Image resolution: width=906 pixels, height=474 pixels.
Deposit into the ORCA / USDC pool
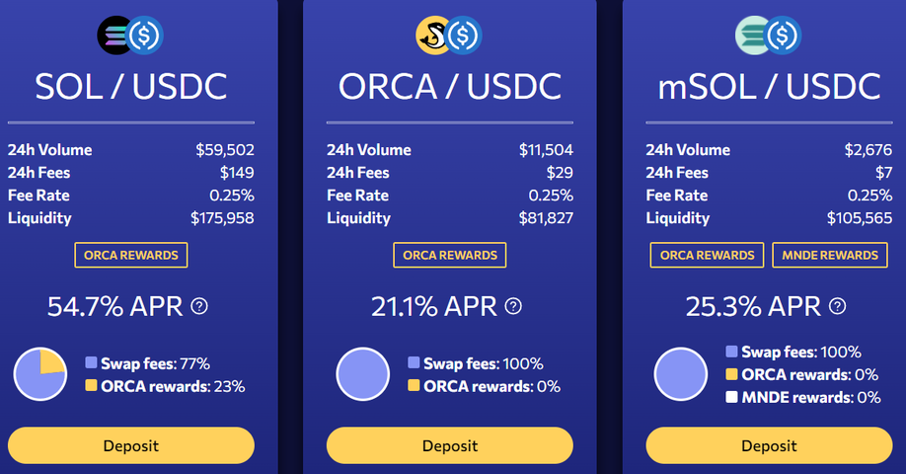click(450, 445)
